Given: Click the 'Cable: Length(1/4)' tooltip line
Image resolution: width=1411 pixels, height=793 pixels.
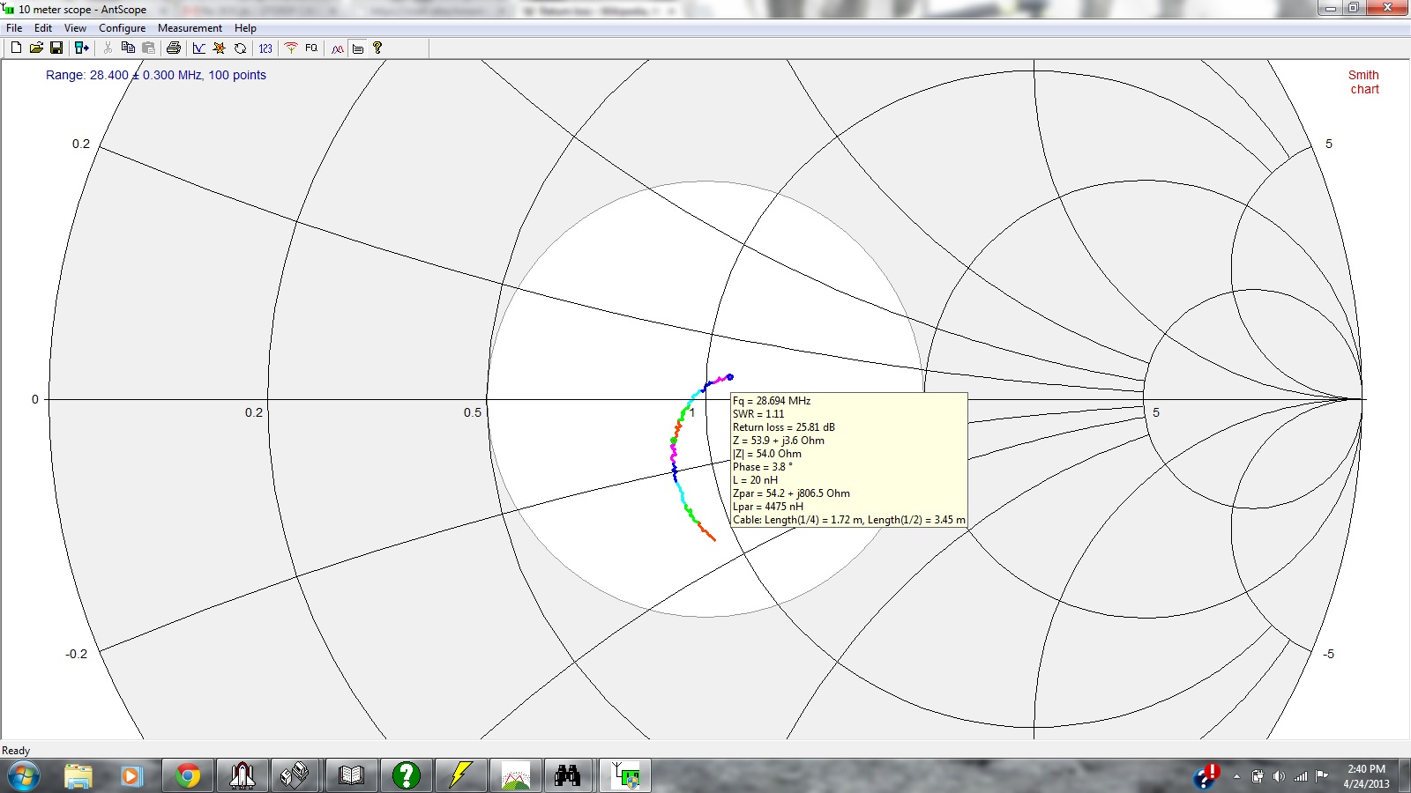Looking at the screenshot, I should (x=848, y=520).
